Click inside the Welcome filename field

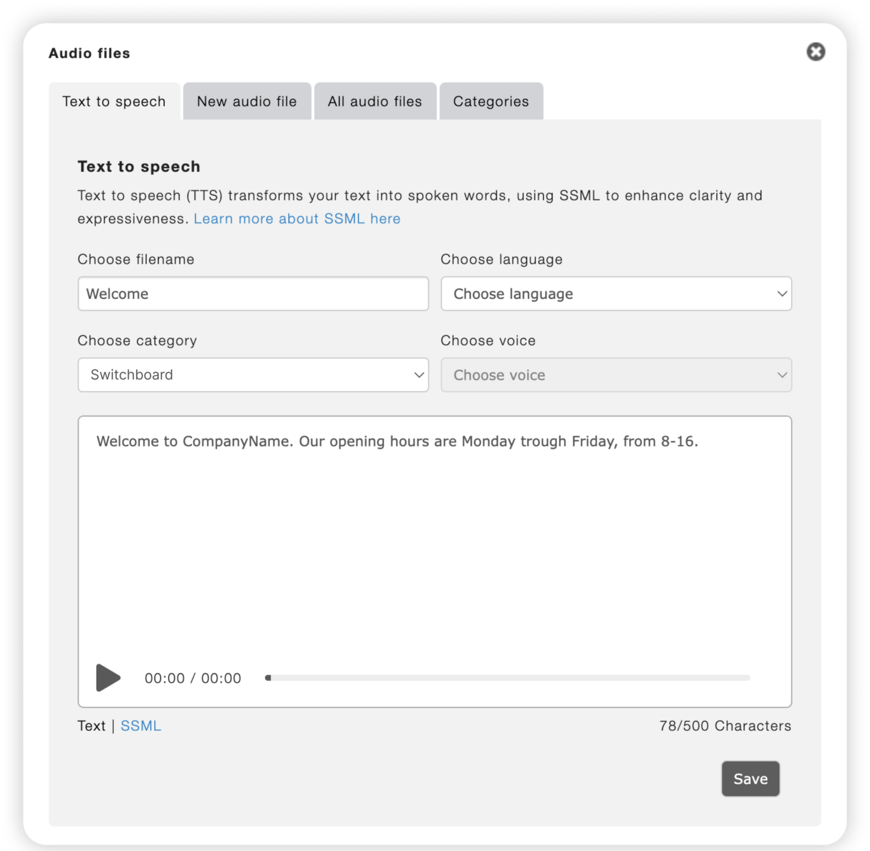pyautogui.click(x=253, y=293)
